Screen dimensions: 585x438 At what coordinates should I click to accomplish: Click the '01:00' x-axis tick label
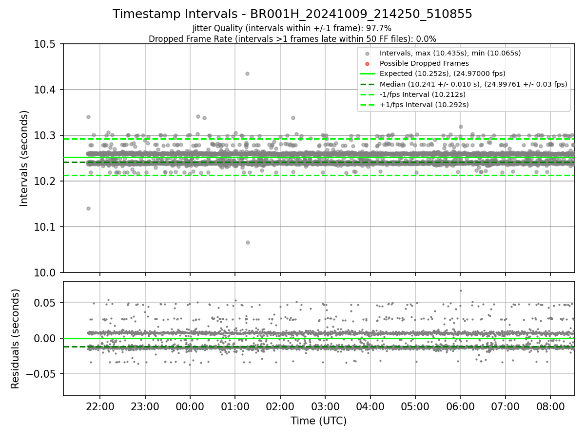click(x=235, y=406)
